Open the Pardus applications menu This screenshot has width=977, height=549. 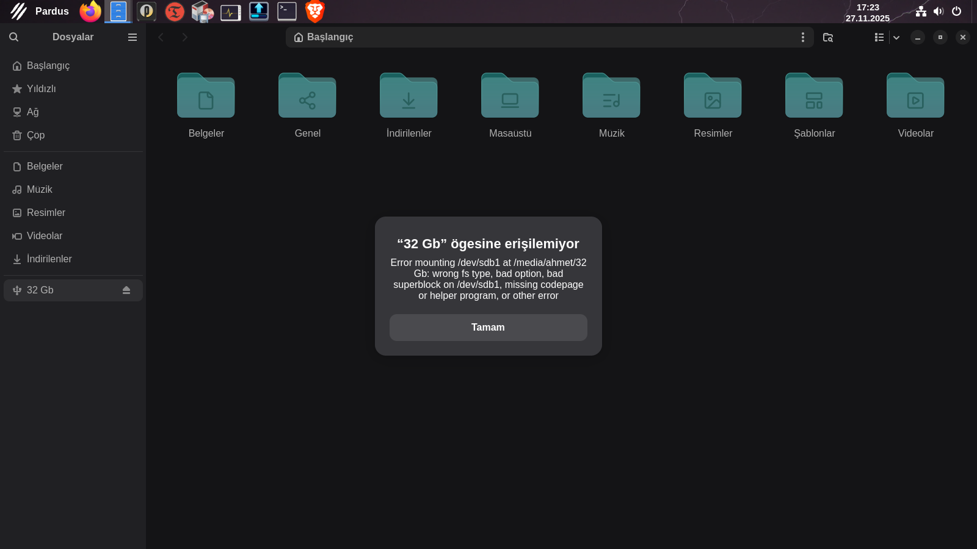(x=39, y=12)
